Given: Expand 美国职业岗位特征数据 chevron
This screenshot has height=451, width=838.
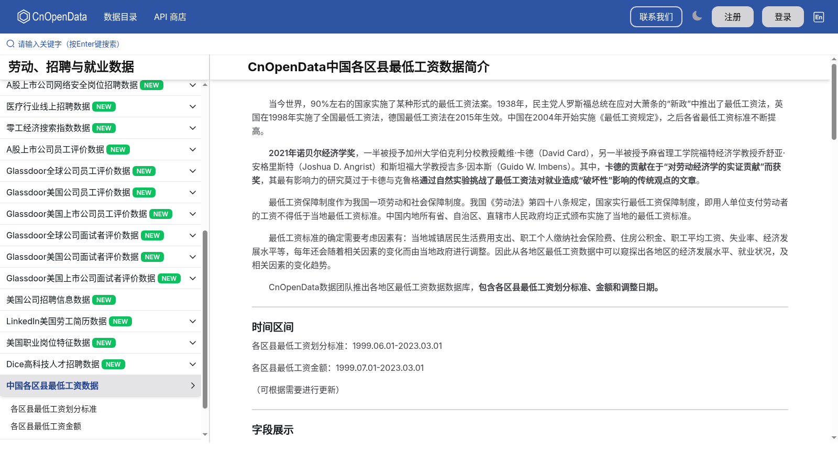Looking at the screenshot, I should pyautogui.click(x=193, y=343).
